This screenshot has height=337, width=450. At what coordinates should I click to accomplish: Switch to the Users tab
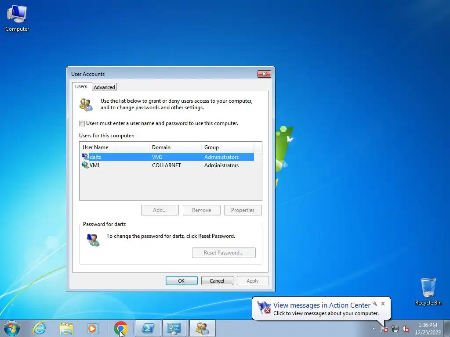pos(81,86)
